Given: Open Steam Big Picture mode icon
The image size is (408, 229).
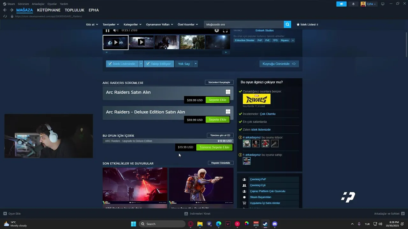Looking at the screenshot, I should [x=382, y=4].
